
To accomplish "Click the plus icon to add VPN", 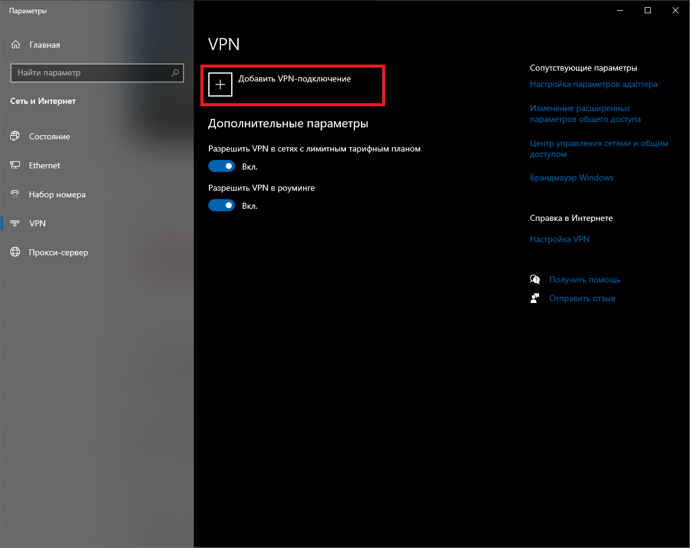I will [x=220, y=85].
